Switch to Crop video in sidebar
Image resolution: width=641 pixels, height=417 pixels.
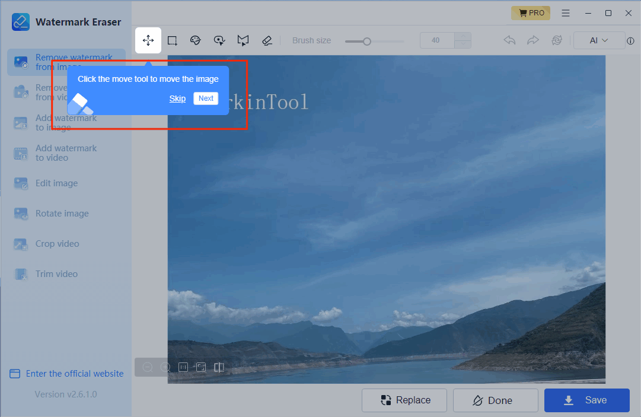point(57,244)
